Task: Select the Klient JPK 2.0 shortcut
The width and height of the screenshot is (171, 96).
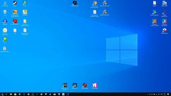Action: 165,31
